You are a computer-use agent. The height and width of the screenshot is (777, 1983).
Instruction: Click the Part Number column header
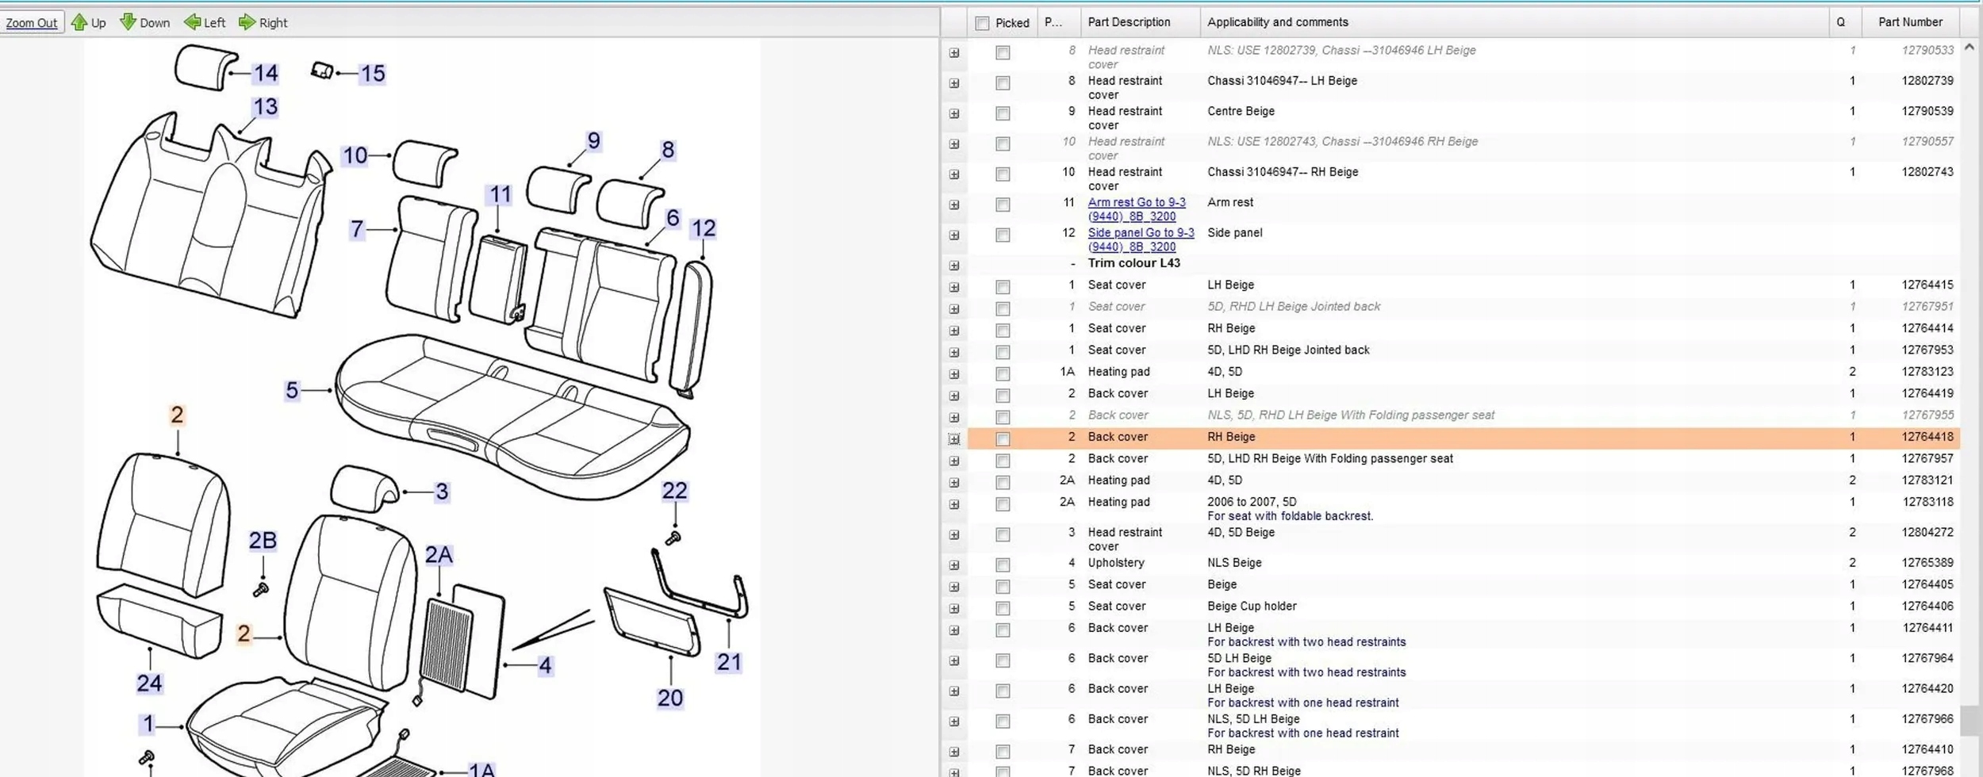tap(1910, 22)
